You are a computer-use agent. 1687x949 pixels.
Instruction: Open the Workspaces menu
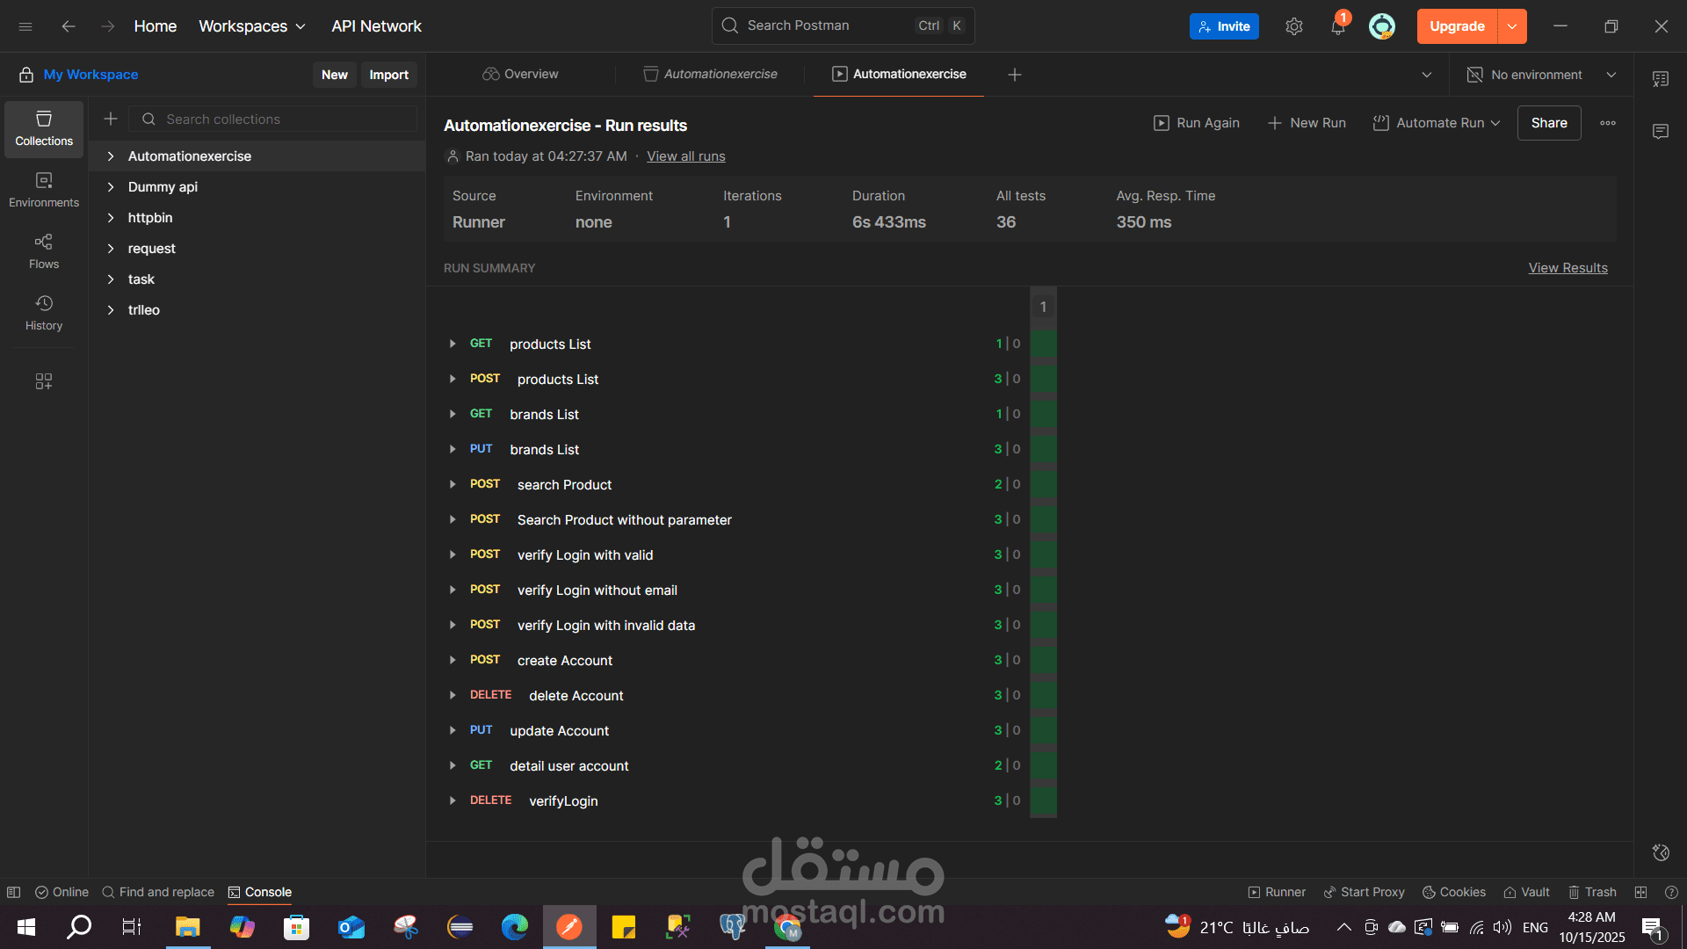(x=252, y=26)
